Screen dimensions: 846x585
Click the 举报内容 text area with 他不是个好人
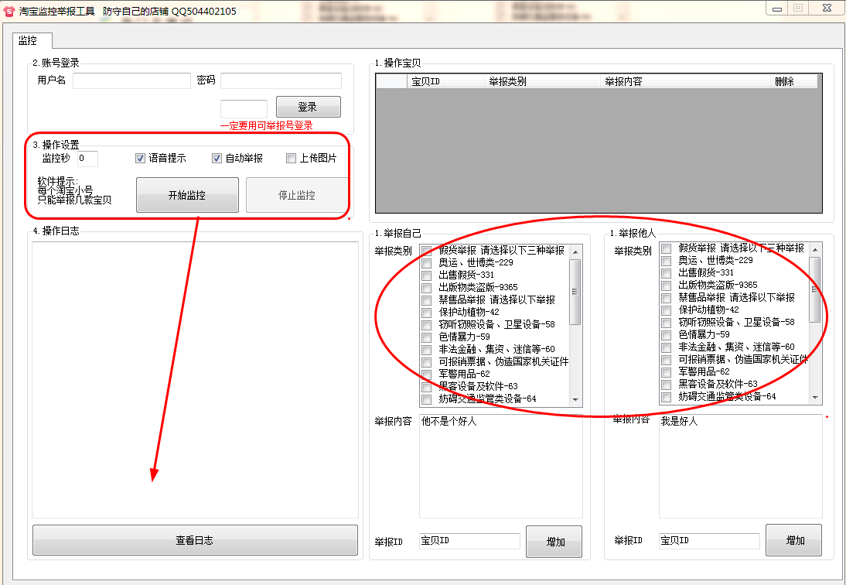pos(501,467)
